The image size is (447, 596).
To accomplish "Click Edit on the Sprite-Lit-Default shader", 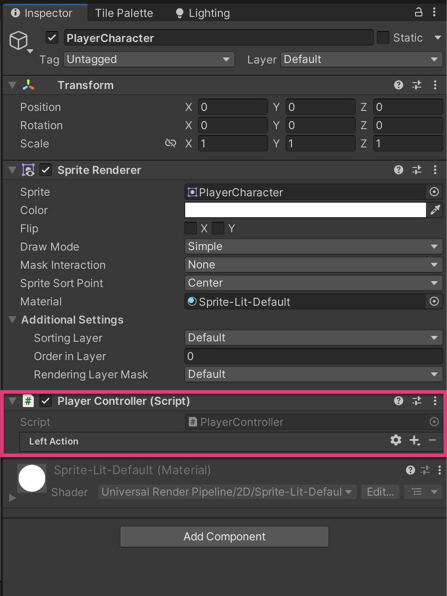I will tap(380, 492).
